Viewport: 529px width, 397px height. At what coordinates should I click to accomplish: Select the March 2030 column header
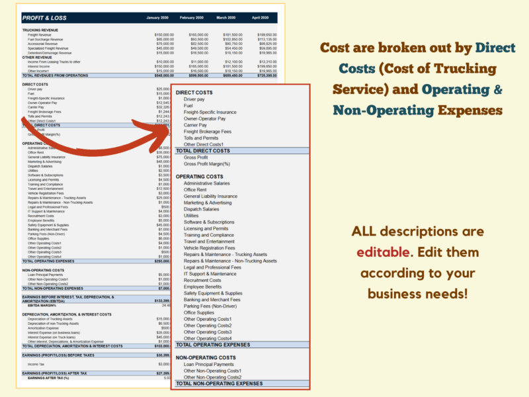(x=226, y=18)
